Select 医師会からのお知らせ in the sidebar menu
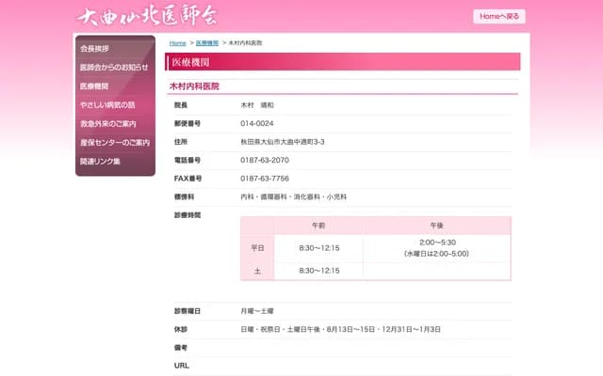The height and width of the screenshot is (376, 603). (x=114, y=67)
